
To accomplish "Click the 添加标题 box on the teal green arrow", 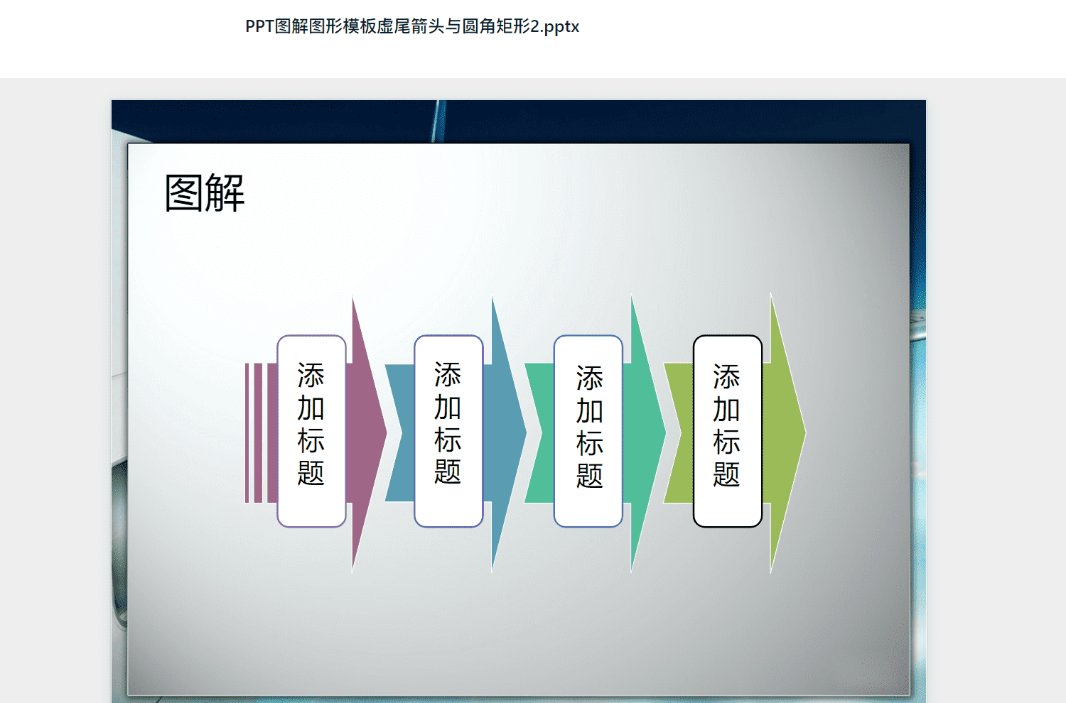I will click(x=588, y=431).
